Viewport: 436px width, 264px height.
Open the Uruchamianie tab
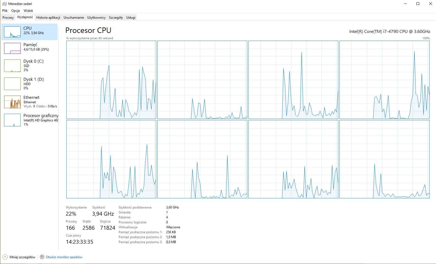(x=74, y=17)
